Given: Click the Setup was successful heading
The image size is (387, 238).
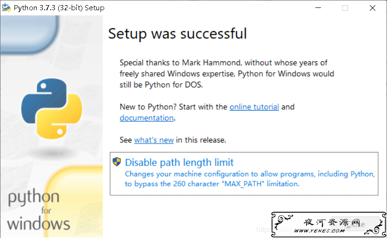Looking at the screenshot, I should point(178,33).
